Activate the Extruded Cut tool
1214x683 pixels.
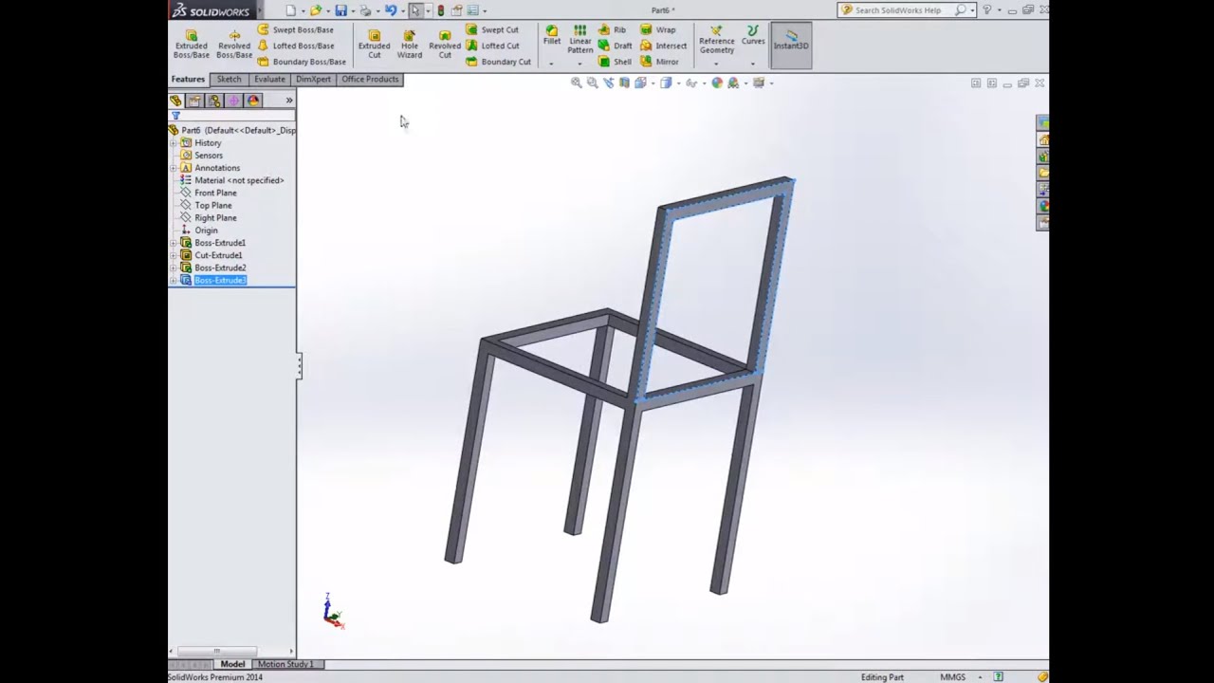pos(374,45)
